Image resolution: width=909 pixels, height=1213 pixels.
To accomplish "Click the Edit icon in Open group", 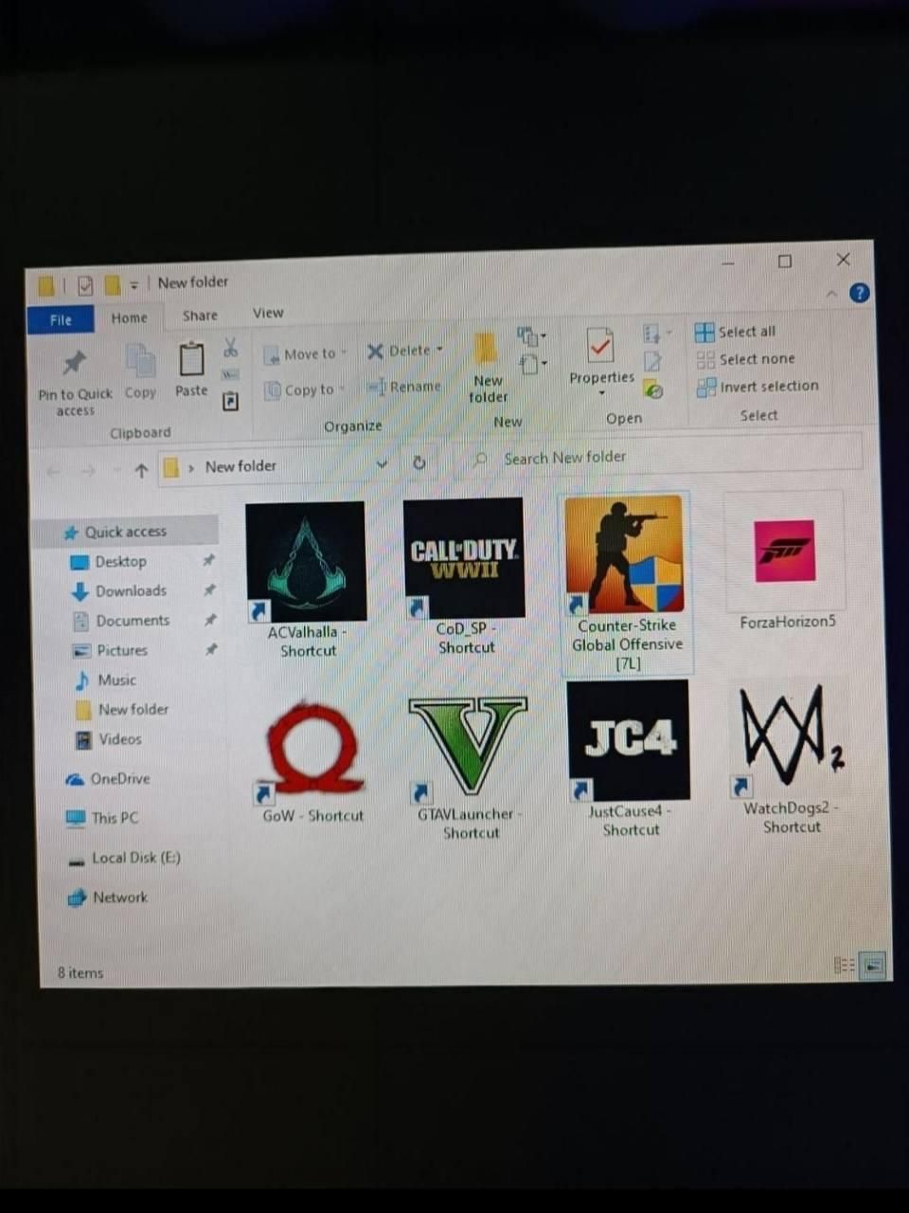I will 652,361.
